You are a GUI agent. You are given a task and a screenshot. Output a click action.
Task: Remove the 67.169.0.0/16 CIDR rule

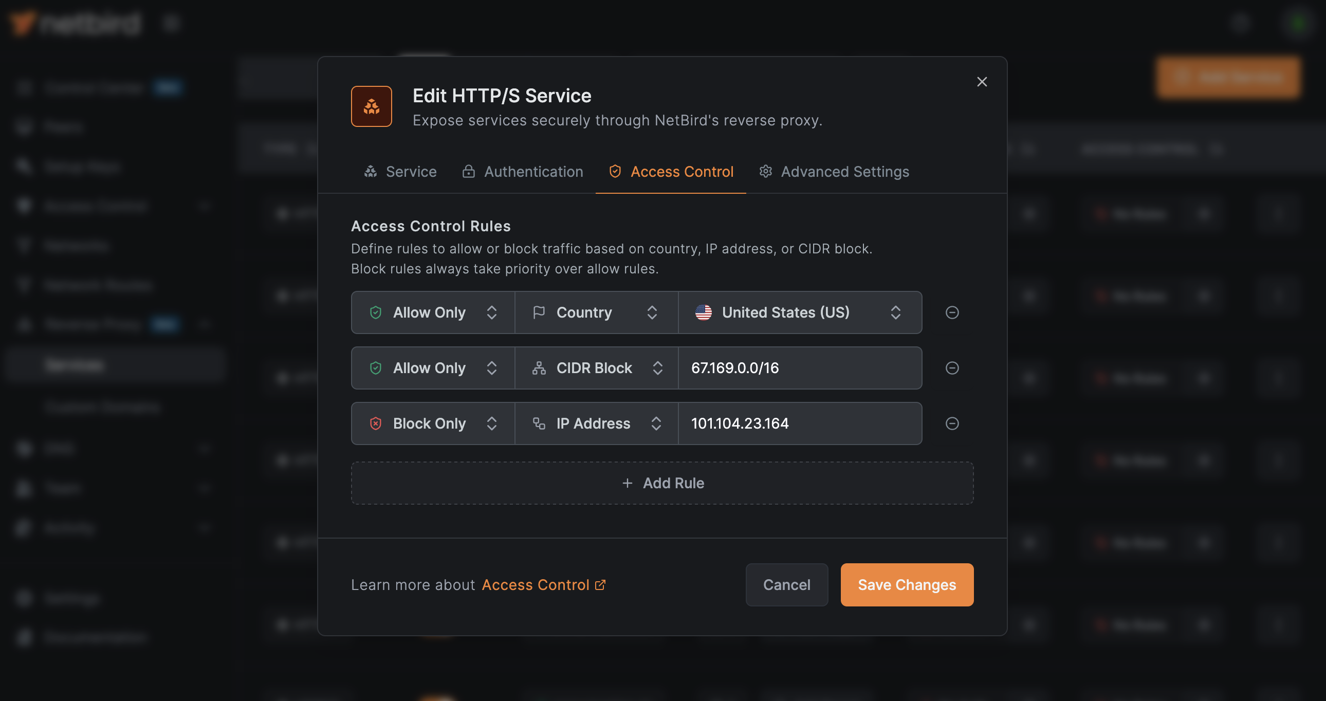[x=952, y=368]
